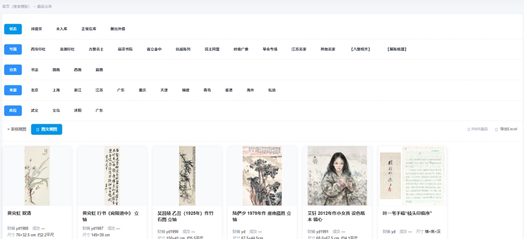Pick 广东 in the 来源 row
This screenshot has height=239, width=524.
coord(121,90)
